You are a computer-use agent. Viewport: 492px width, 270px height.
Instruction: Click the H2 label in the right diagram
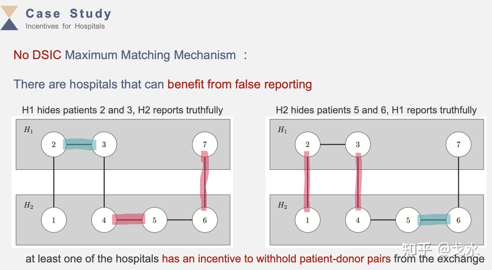click(282, 205)
